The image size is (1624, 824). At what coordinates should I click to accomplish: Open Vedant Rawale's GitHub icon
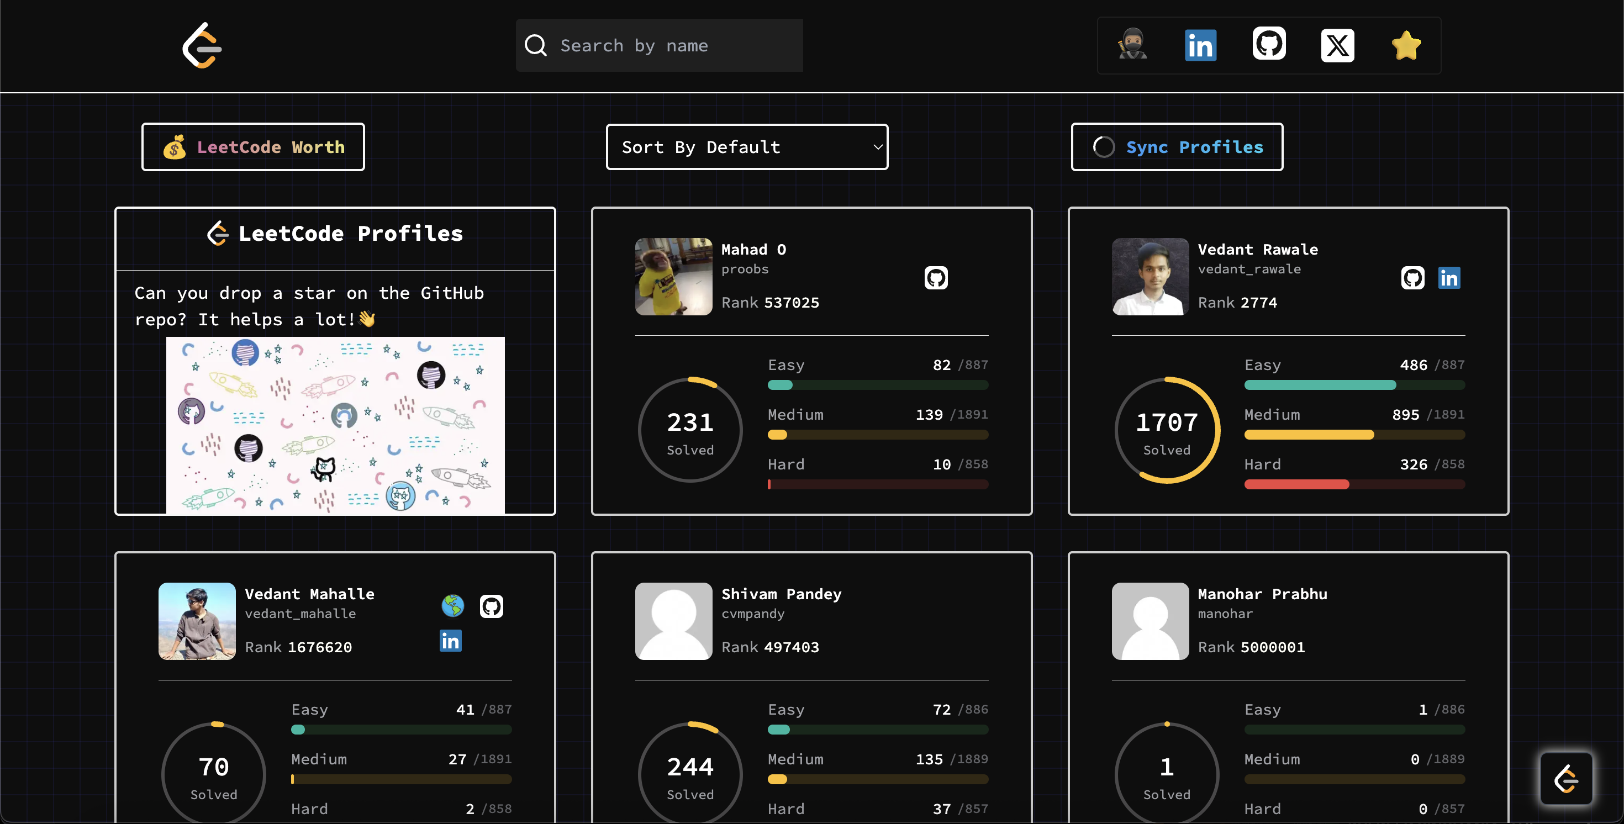click(x=1412, y=278)
